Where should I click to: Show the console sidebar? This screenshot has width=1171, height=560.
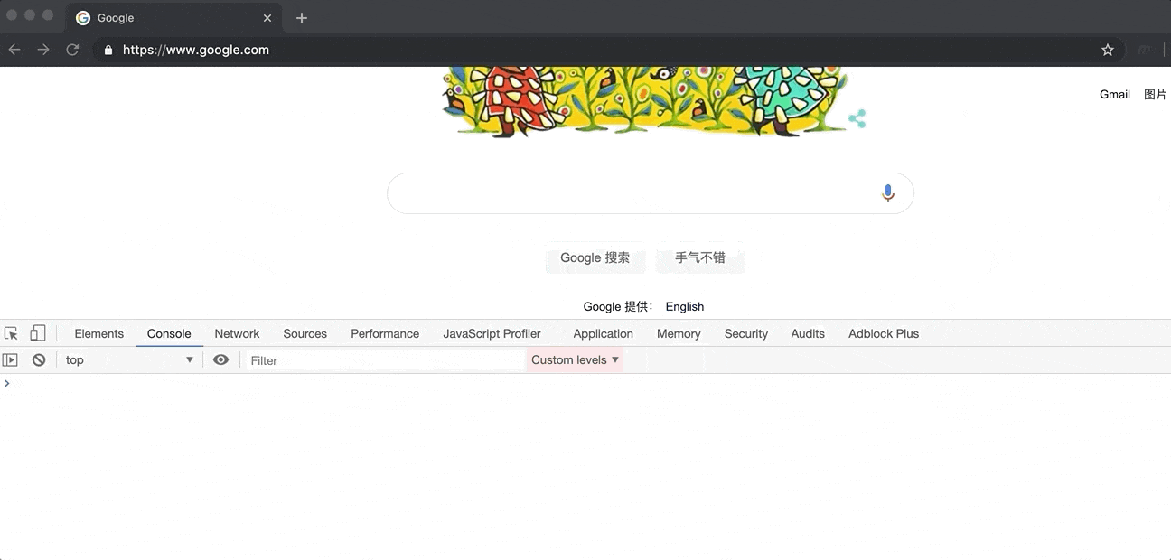10,359
